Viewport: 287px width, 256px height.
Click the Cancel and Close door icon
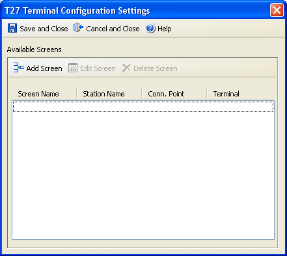click(x=78, y=28)
